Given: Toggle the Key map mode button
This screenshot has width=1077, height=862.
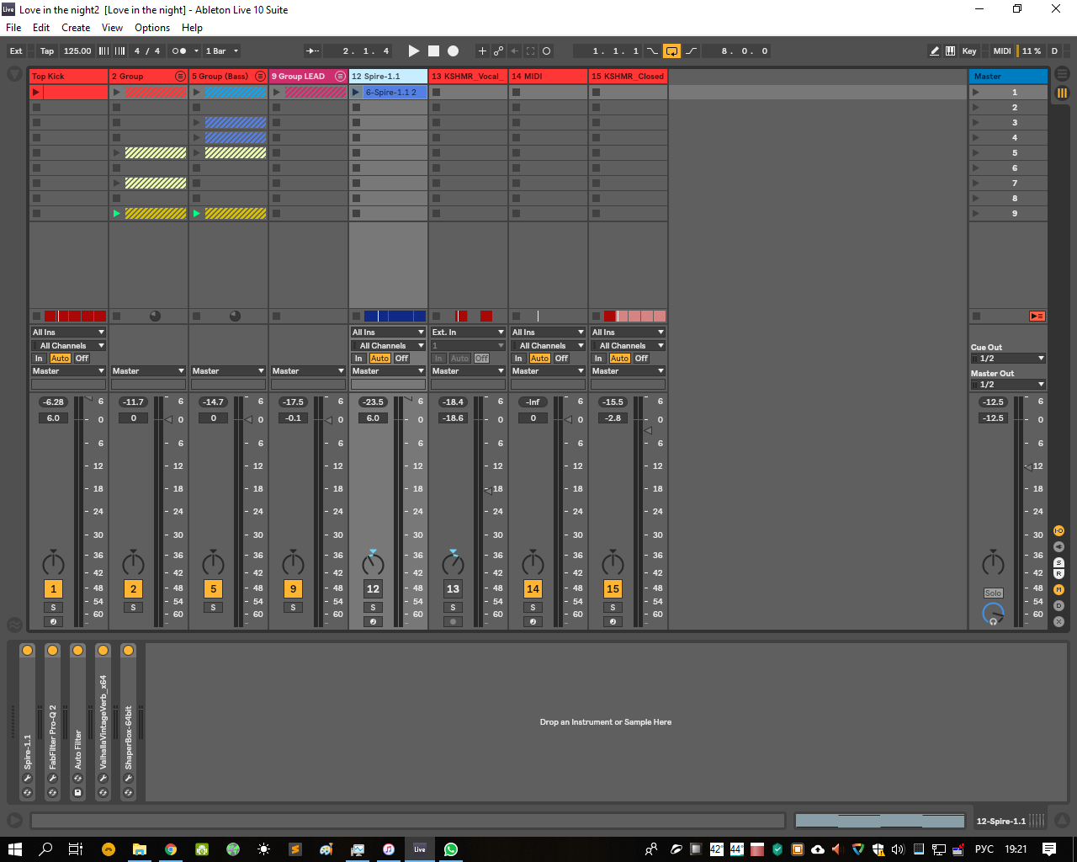Looking at the screenshot, I should tap(969, 51).
